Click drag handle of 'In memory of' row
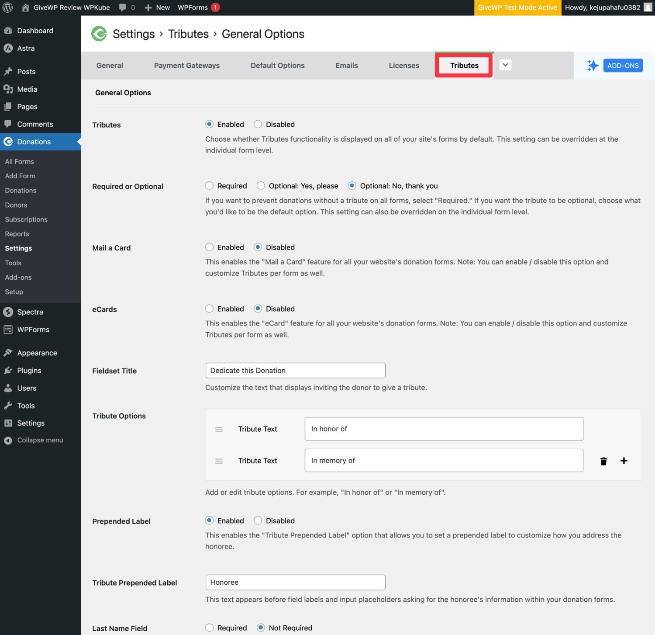The width and height of the screenshot is (655, 635). [x=219, y=461]
